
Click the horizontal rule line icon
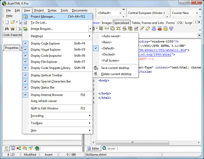(x=107, y=28)
